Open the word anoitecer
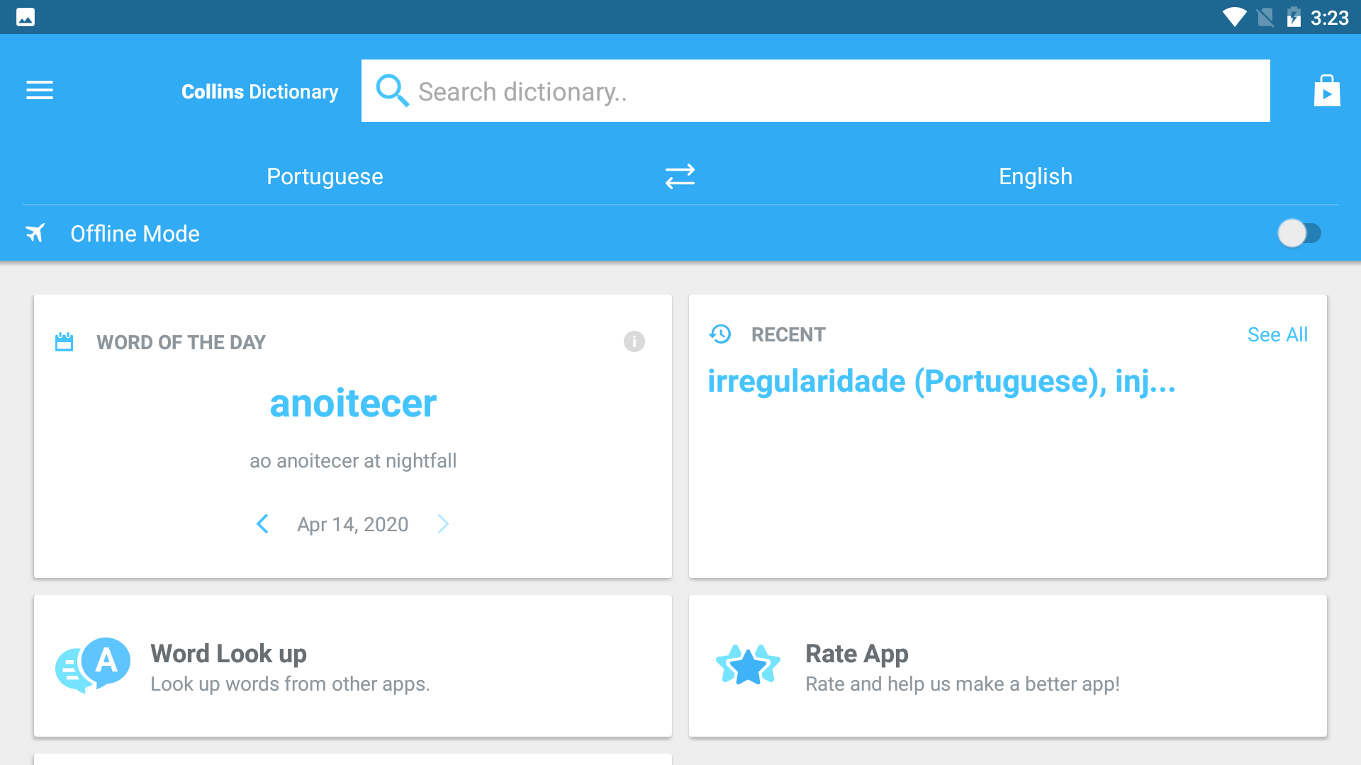Screen dimensions: 1361x765 pyautogui.click(x=353, y=403)
